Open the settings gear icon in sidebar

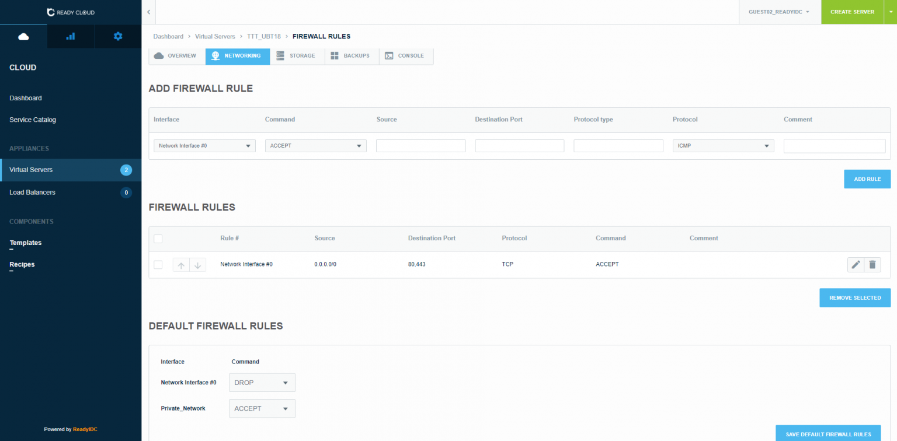coord(118,36)
